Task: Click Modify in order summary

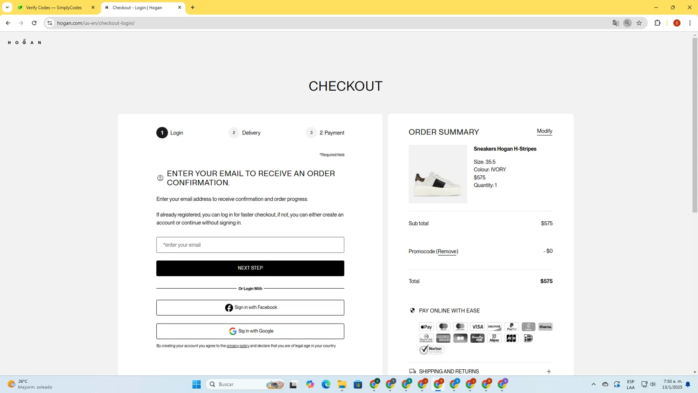Action: [x=544, y=131]
